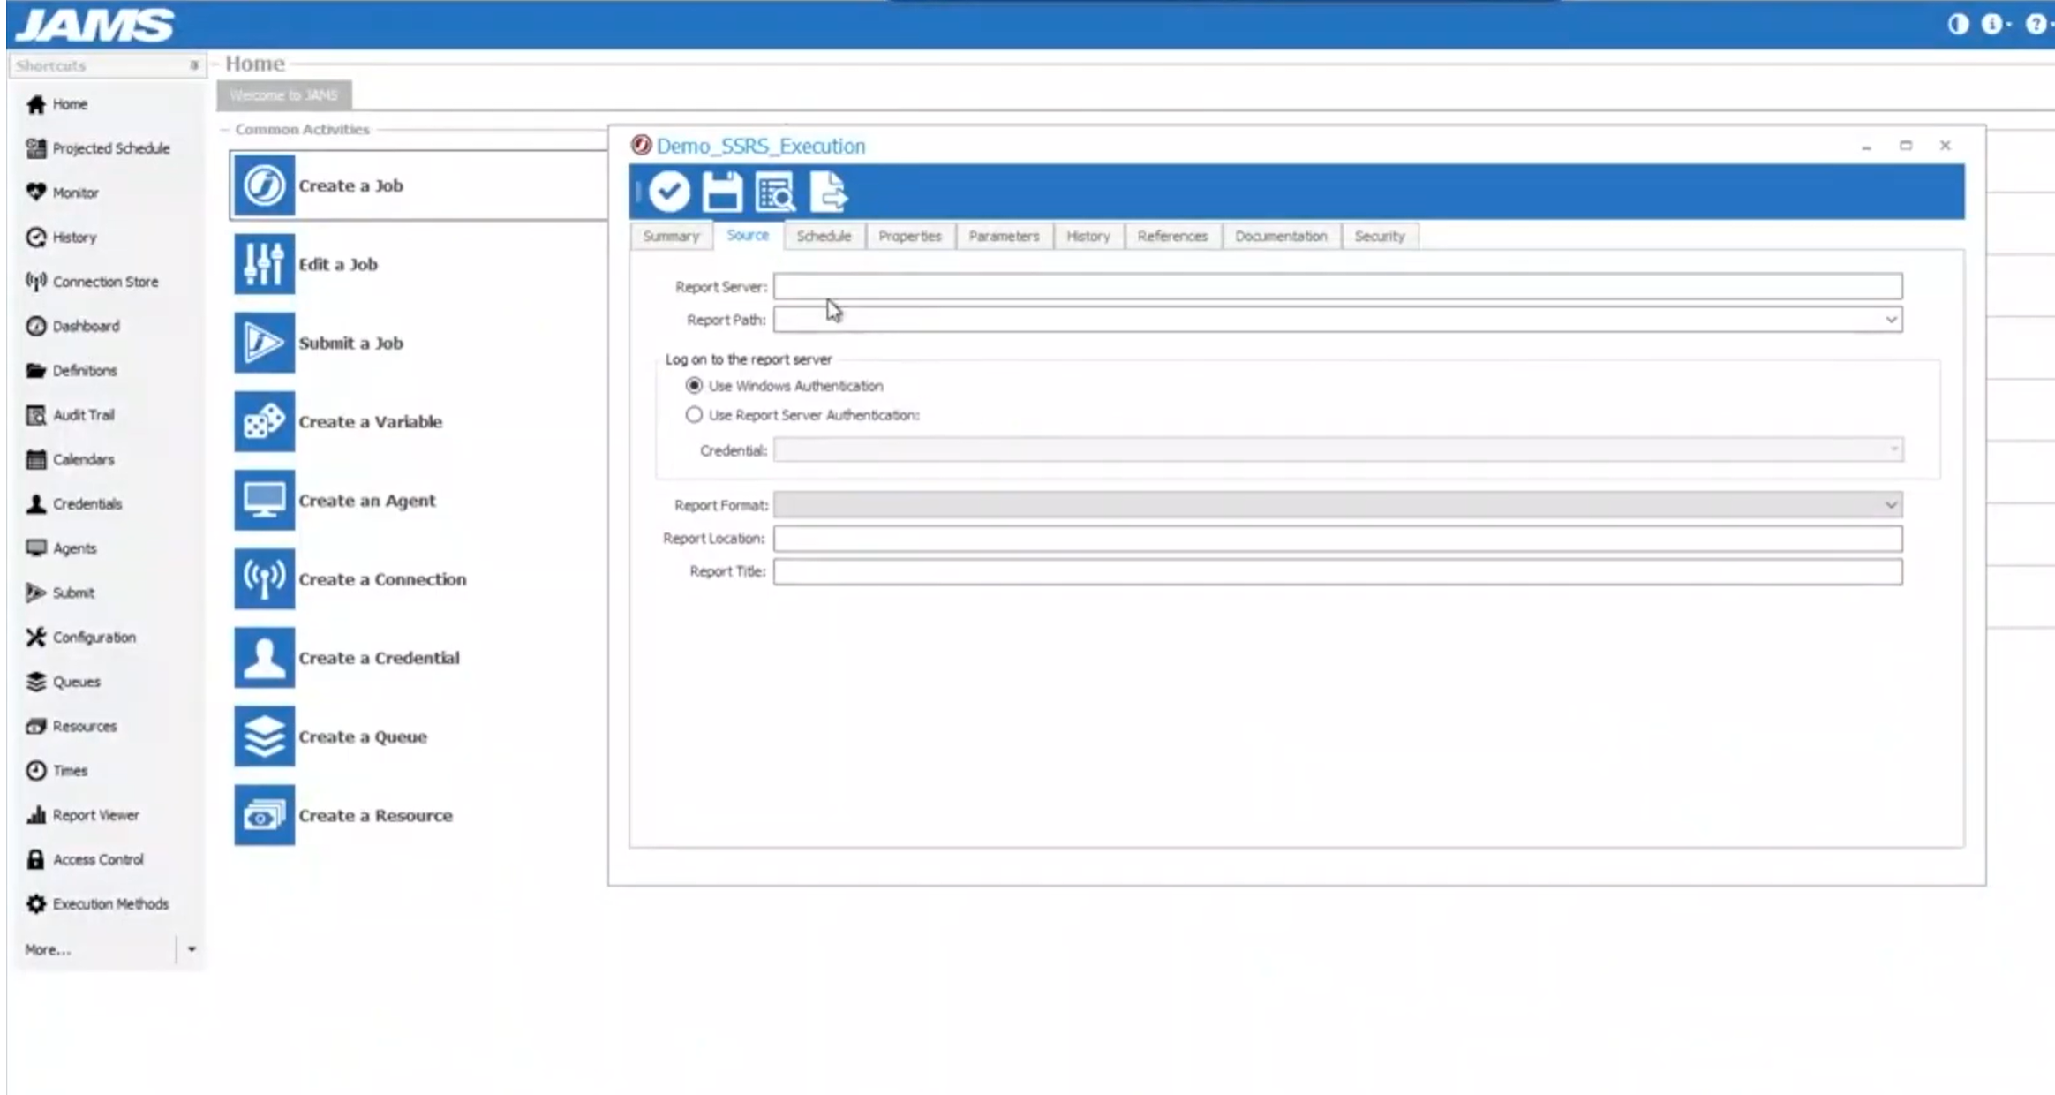Image resolution: width=2055 pixels, height=1095 pixels.
Task: Switch to the Parameters tab
Action: (x=1003, y=236)
